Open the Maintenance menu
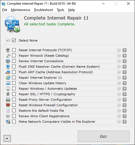 coord(21,10)
